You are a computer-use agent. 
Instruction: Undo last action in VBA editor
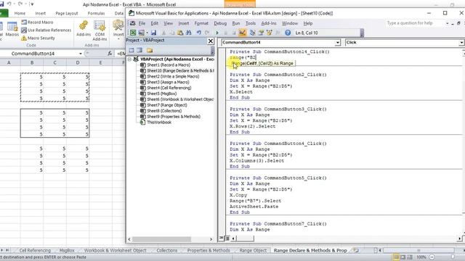[198, 33]
